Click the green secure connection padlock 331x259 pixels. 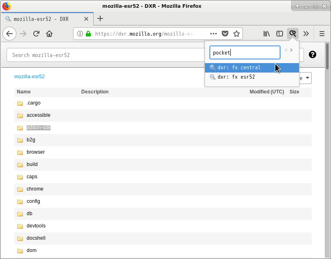pyautogui.click(x=88, y=34)
